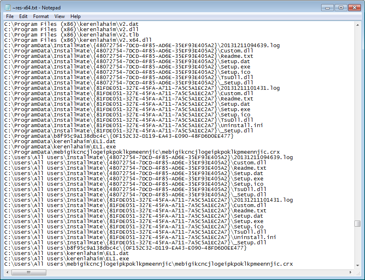Maximize the Notepad window

point(341,8)
